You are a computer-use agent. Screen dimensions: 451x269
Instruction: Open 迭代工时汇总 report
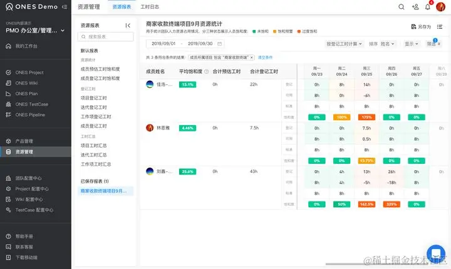[x=93, y=155]
